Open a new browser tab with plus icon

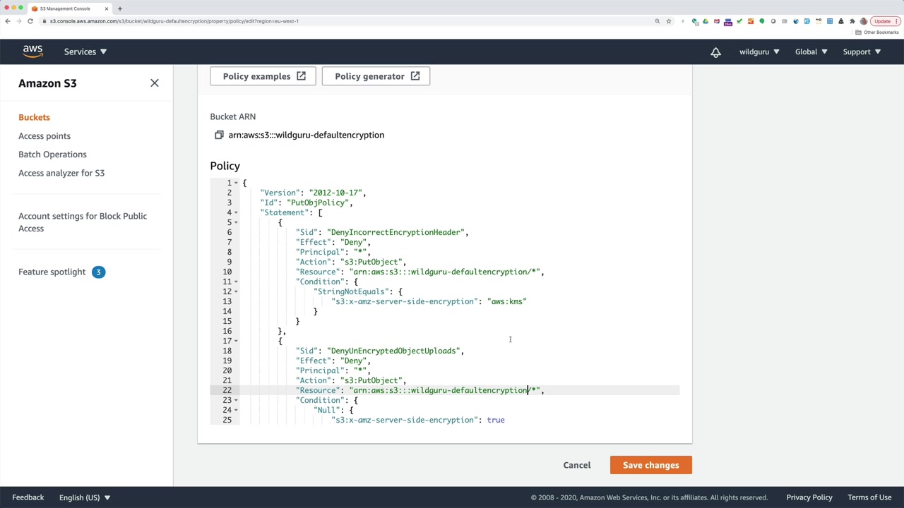point(119,8)
